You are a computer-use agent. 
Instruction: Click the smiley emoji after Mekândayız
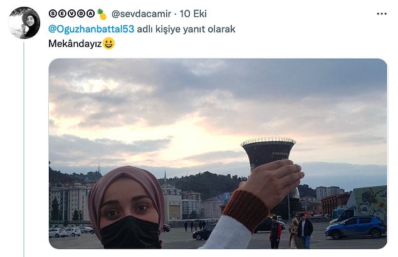coord(108,43)
